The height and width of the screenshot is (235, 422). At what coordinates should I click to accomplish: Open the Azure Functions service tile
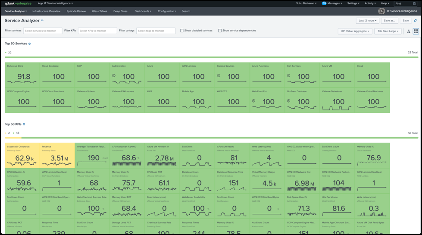267,75
